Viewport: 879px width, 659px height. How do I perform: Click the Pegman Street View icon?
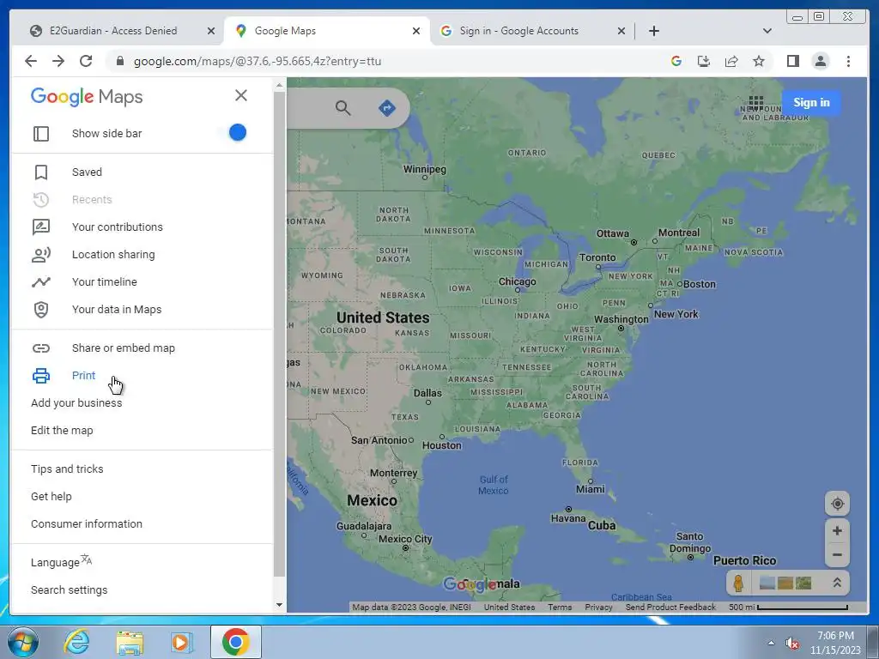pos(738,583)
